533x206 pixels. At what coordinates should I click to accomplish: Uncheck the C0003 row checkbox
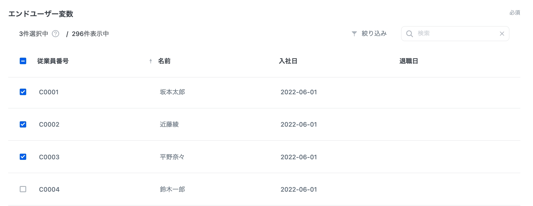point(23,157)
